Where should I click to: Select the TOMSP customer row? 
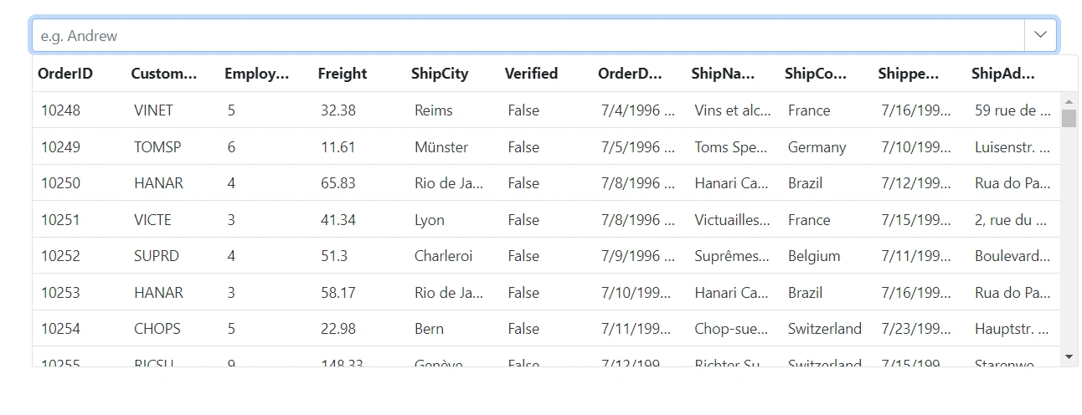click(x=546, y=146)
